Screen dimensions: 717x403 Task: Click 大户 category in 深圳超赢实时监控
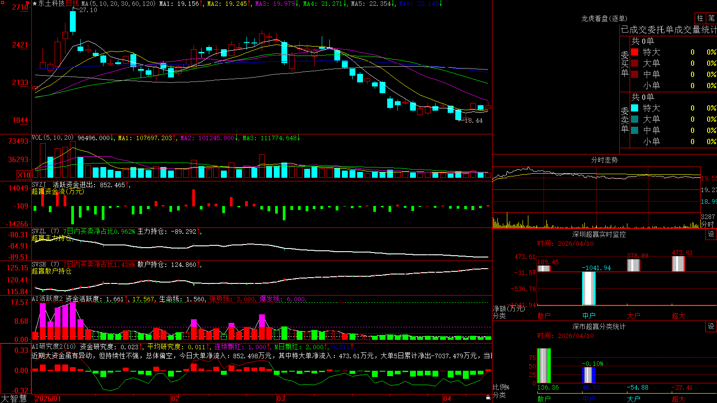coord(634,316)
